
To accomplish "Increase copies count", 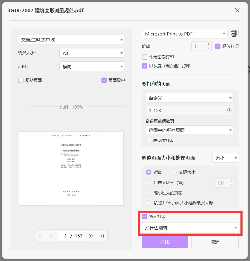I will click(x=209, y=44).
